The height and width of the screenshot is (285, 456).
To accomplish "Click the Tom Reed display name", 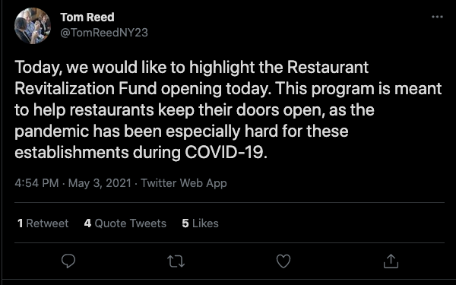I will click(x=87, y=17).
